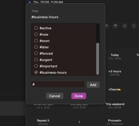The width and height of the screenshot is (139, 126).
Task: Click the Add tag button
Action: click(93, 85)
